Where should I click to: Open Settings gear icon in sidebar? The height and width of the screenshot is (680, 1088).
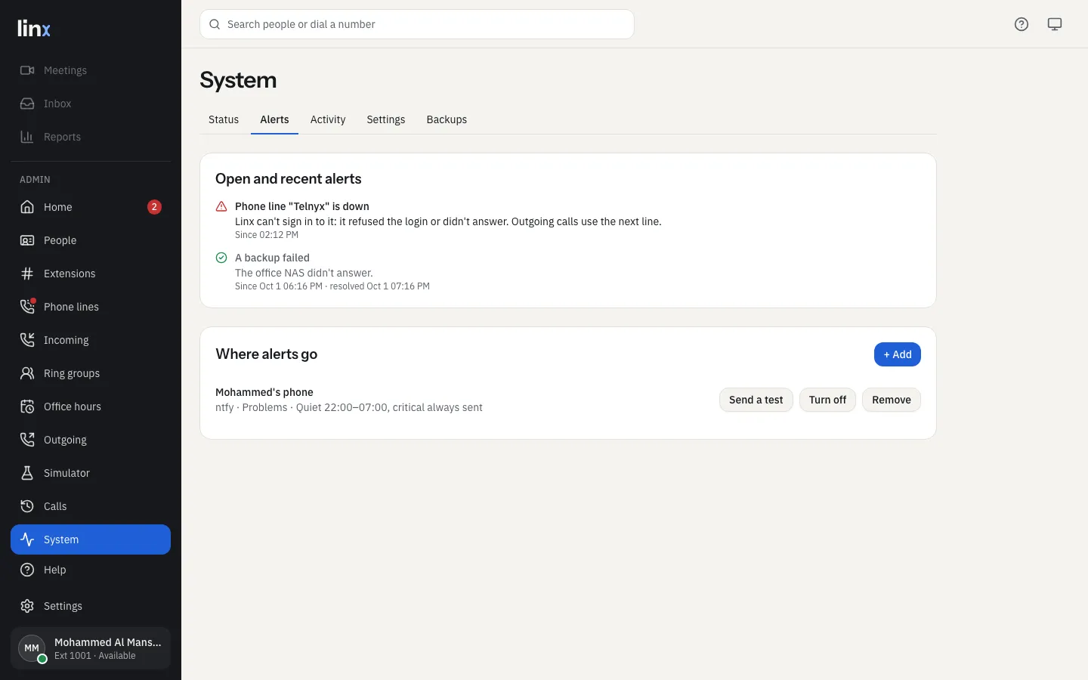coord(27,606)
